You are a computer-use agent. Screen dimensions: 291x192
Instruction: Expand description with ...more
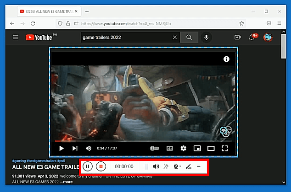click(x=66, y=182)
